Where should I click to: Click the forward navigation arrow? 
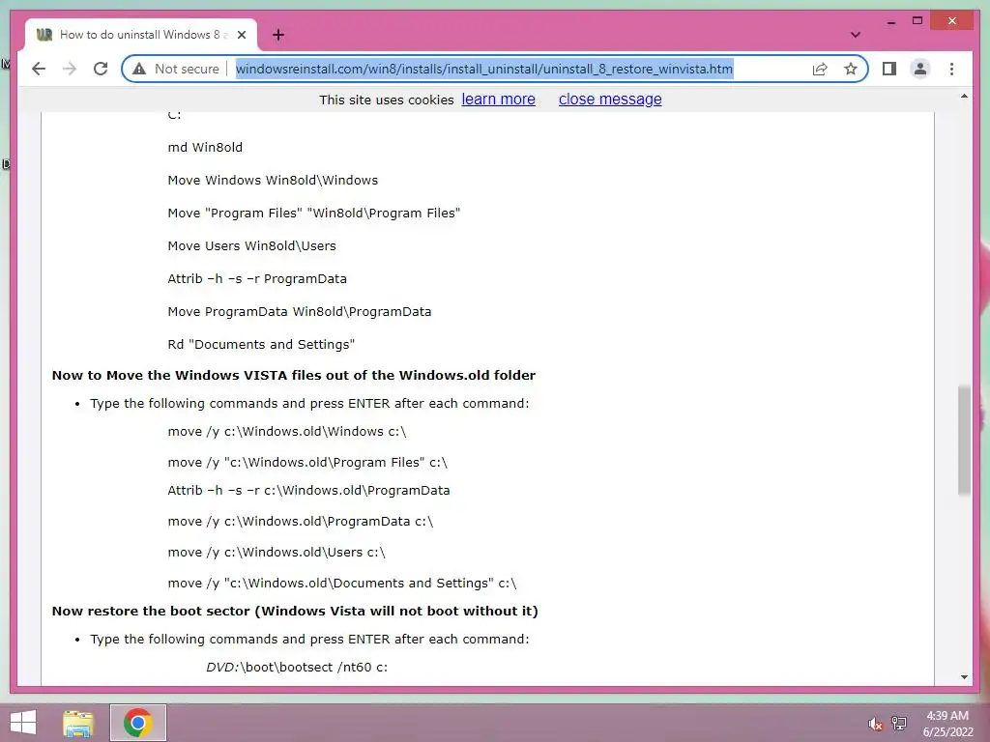tap(70, 69)
